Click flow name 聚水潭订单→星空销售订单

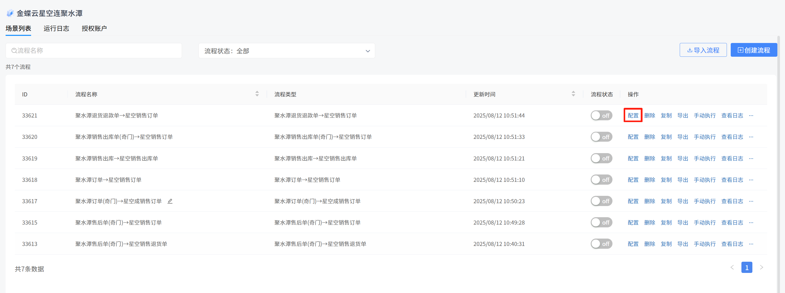pos(108,180)
